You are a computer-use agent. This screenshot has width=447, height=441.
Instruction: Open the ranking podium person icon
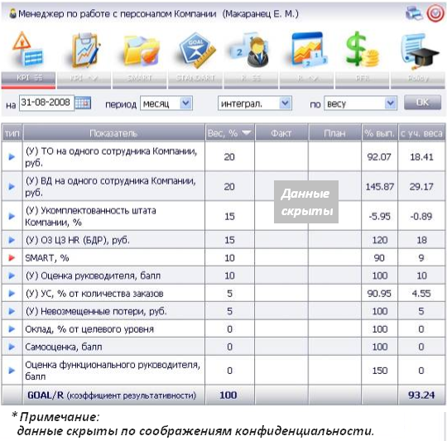click(250, 50)
